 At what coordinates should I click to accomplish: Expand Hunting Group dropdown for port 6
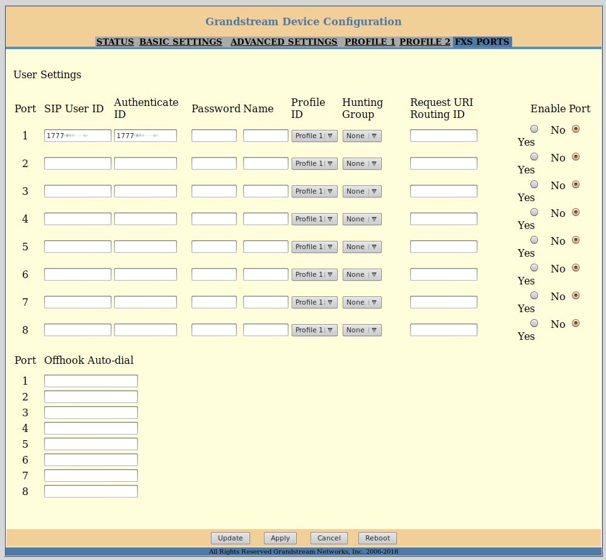coord(362,274)
